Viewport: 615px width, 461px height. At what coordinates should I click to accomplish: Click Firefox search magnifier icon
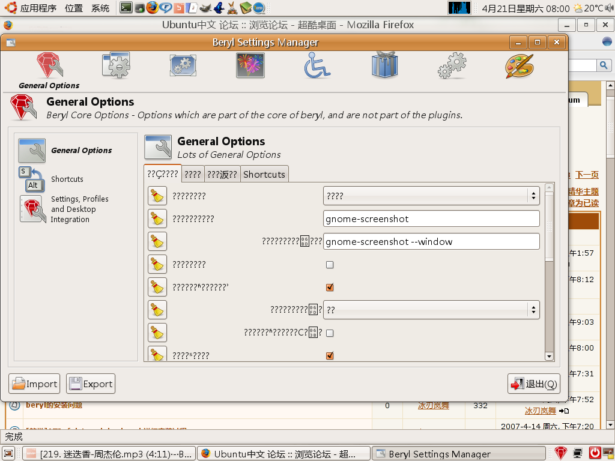603,65
